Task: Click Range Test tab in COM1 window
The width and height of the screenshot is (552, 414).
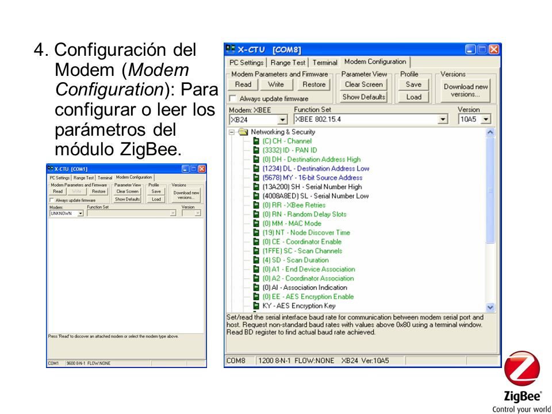Action: pos(83,178)
